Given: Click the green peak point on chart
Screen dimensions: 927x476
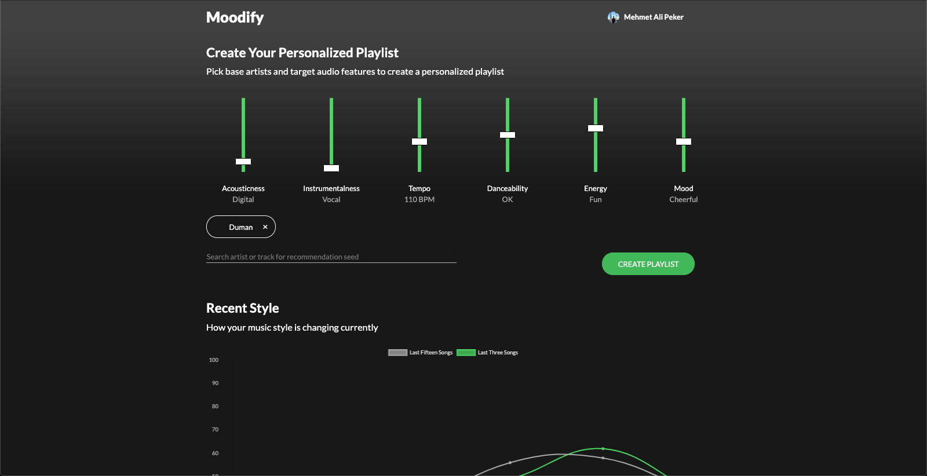Looking at the screenshot, I should (603, 449).
